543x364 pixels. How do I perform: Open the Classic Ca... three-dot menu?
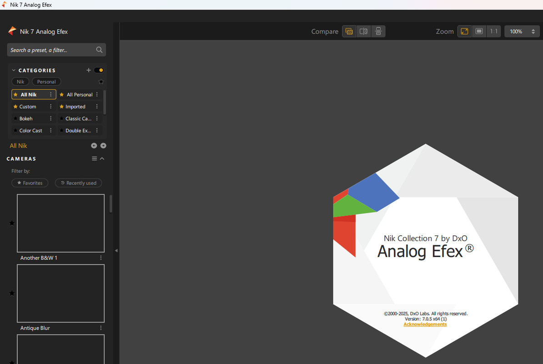[x=97, y=118]
